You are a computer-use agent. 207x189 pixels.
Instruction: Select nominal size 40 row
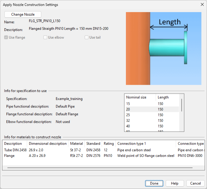152,126
